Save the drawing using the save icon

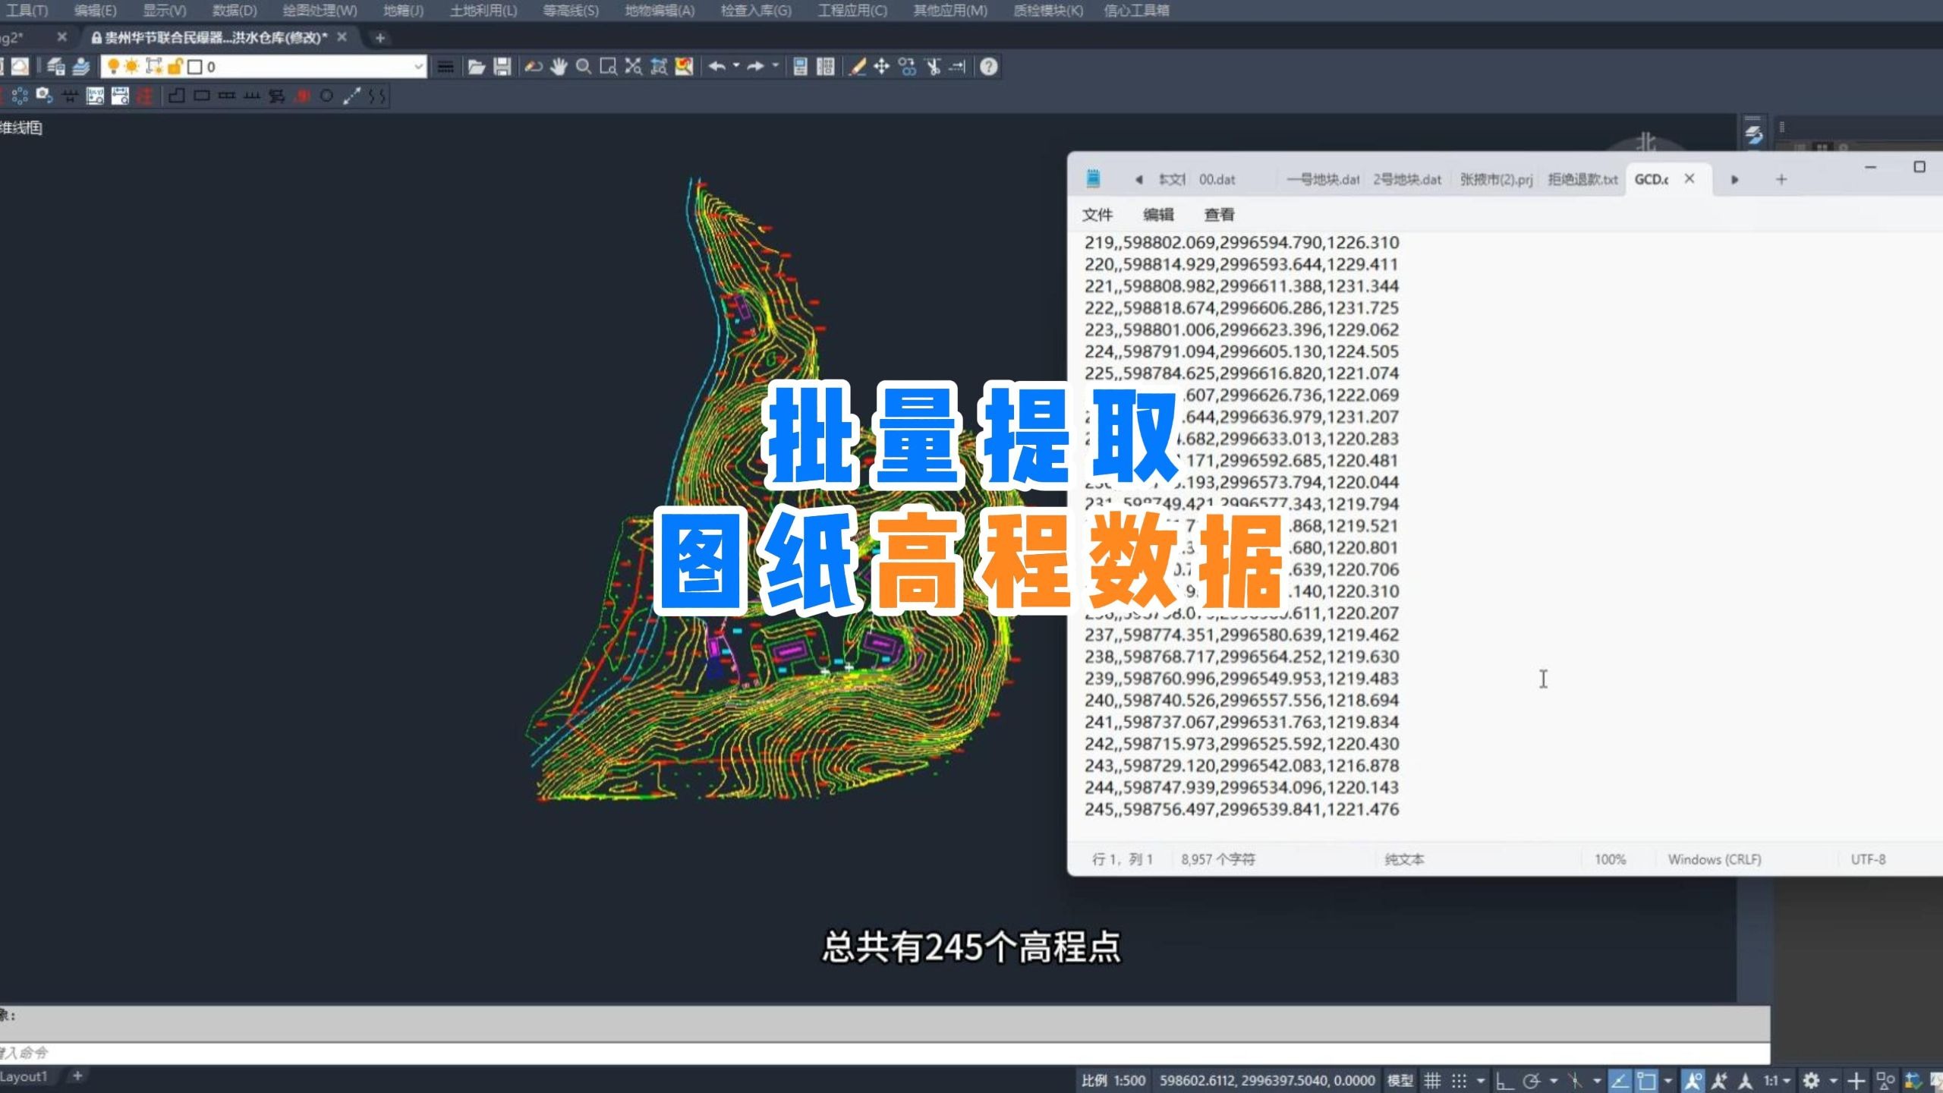pos(502,67)
